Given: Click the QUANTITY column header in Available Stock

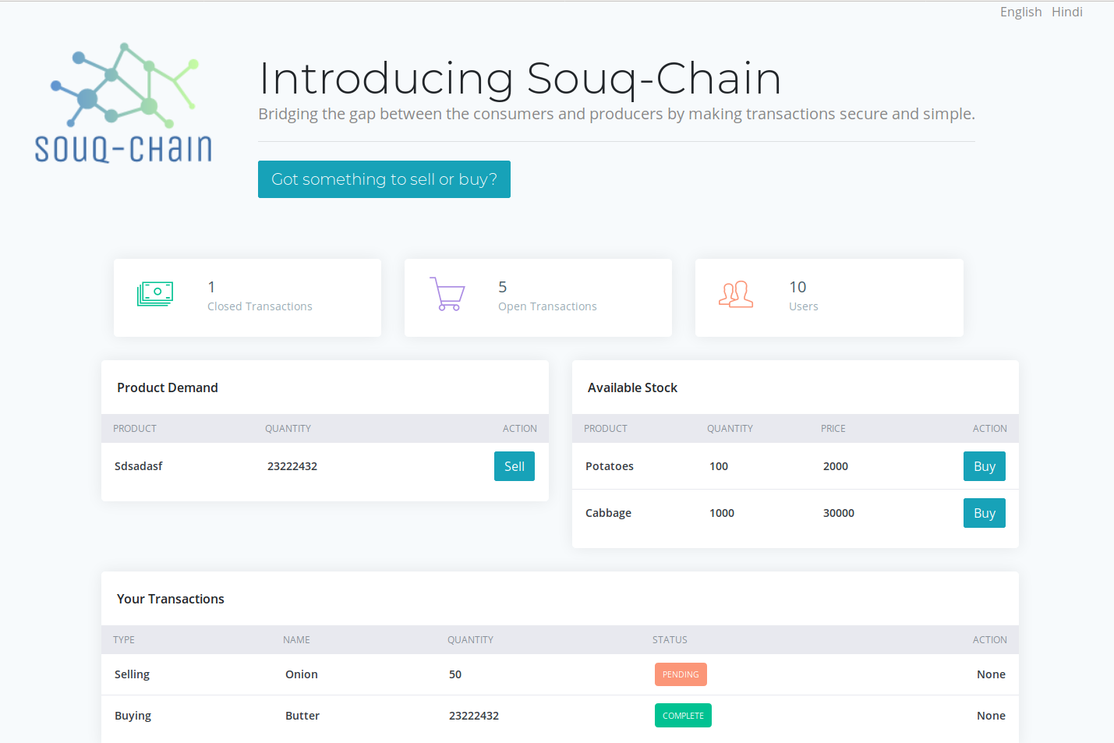Looking at the screenshot, I should point(730,428).
